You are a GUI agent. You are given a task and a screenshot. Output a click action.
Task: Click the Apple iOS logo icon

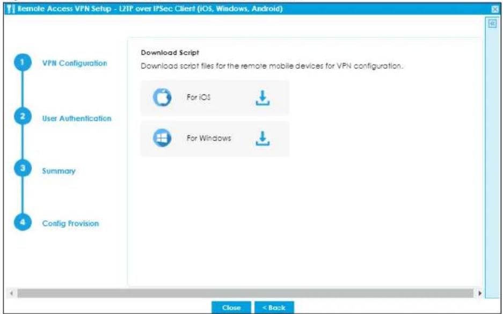click(162, 98)
